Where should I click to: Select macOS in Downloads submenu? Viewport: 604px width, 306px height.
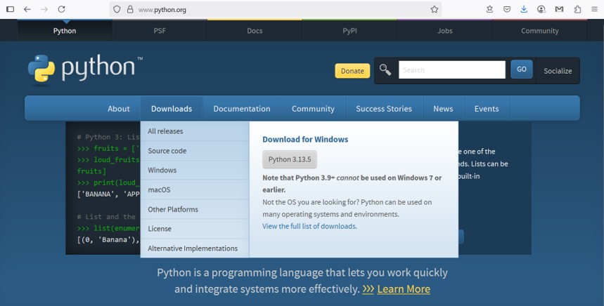pyautogui.click(x=195, y=189)
